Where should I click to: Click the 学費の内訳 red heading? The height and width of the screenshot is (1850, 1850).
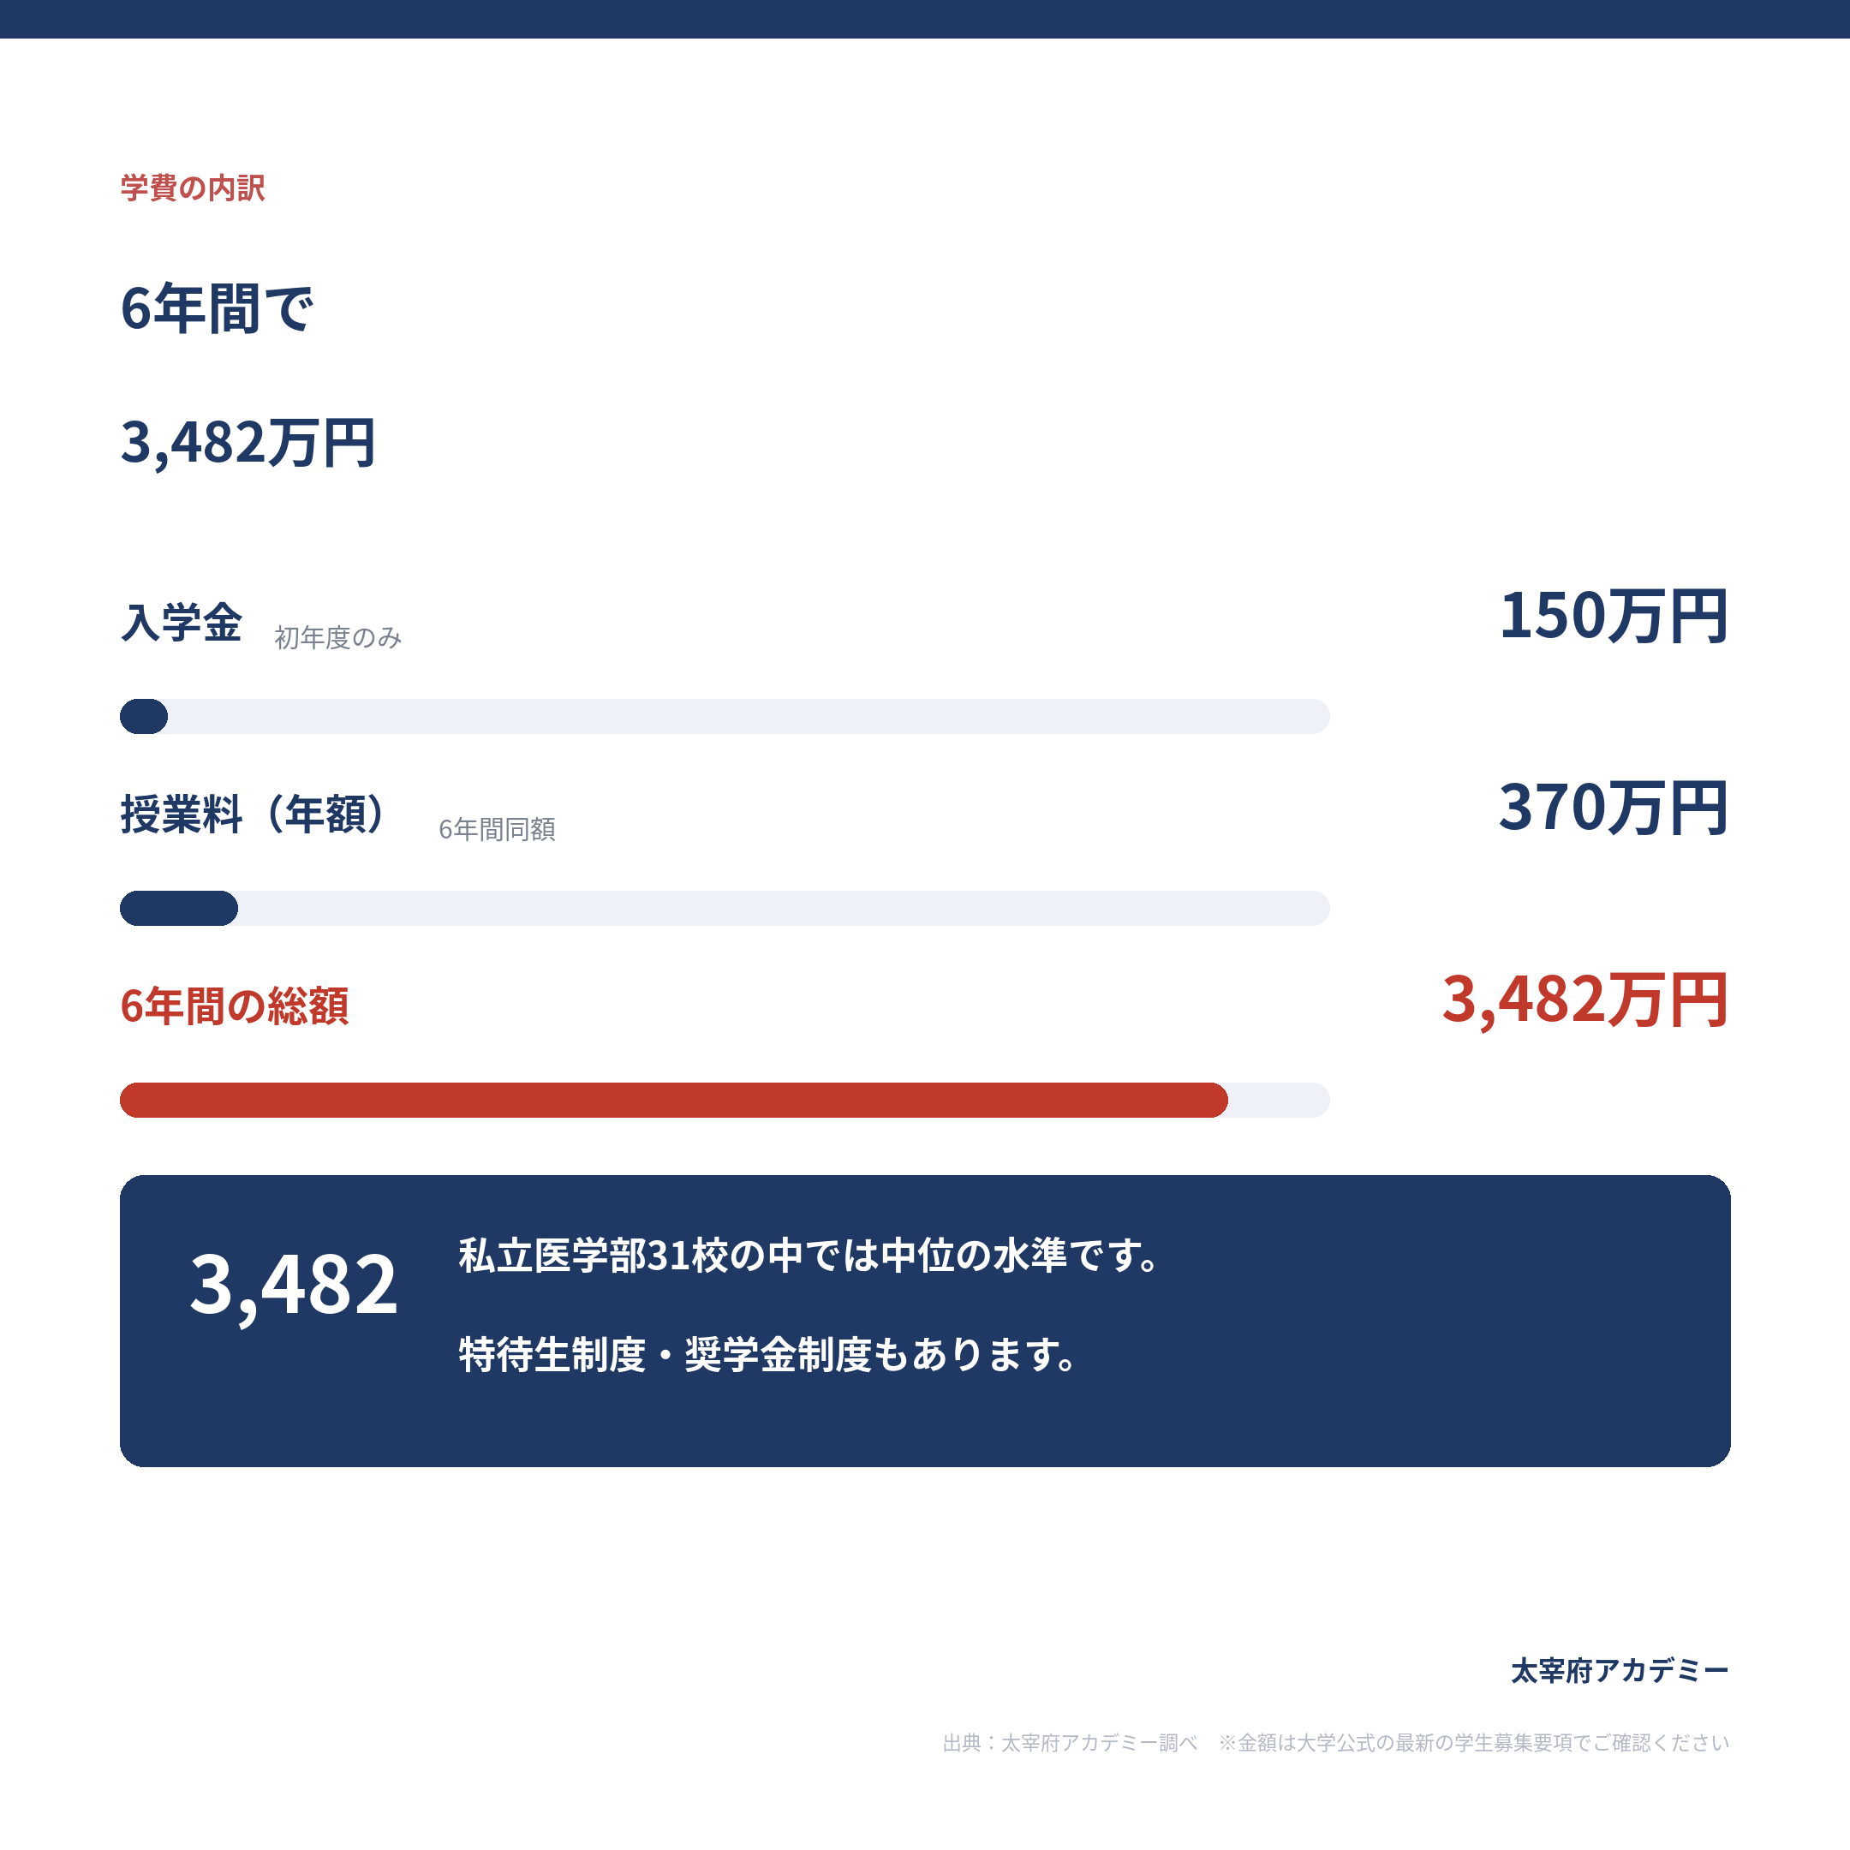click(193, 188)
